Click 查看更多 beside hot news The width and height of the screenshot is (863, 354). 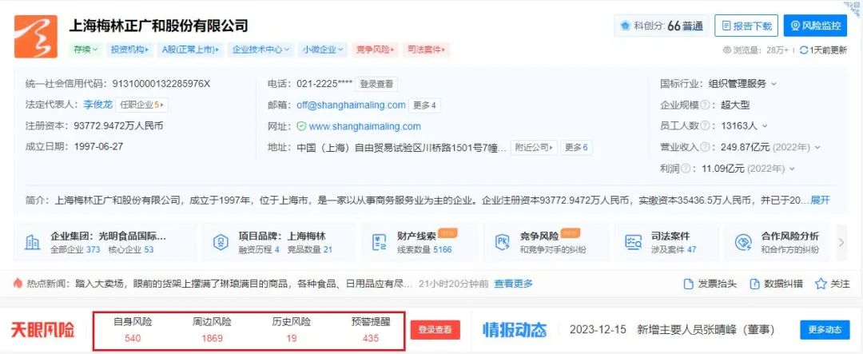[514, 284]
